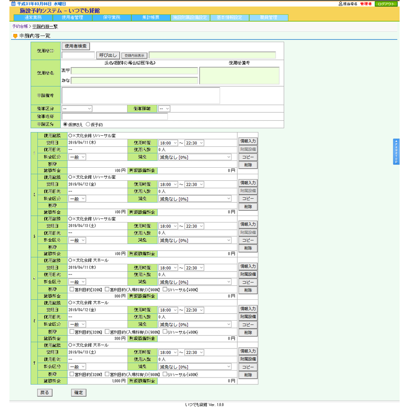Viewport: 409px width, 409px height.
Task: Focus the 漢字 name input field
Action: (x=134, y=71)
